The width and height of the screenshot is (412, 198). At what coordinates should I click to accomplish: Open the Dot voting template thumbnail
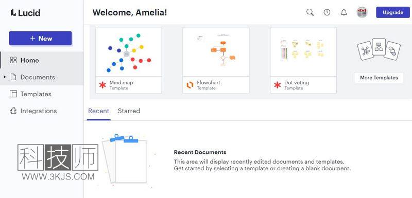(303, 52)
